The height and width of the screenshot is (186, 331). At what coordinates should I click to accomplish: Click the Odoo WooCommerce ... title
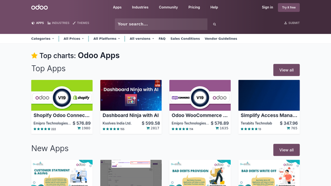tap(200, 115)
